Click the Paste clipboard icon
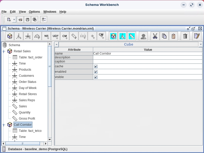This screenshot has width=204, height=153. pos(173,36)
